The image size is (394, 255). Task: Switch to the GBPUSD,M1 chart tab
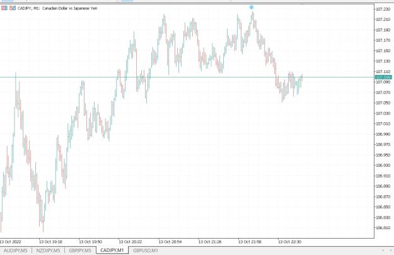pos(146,250)
